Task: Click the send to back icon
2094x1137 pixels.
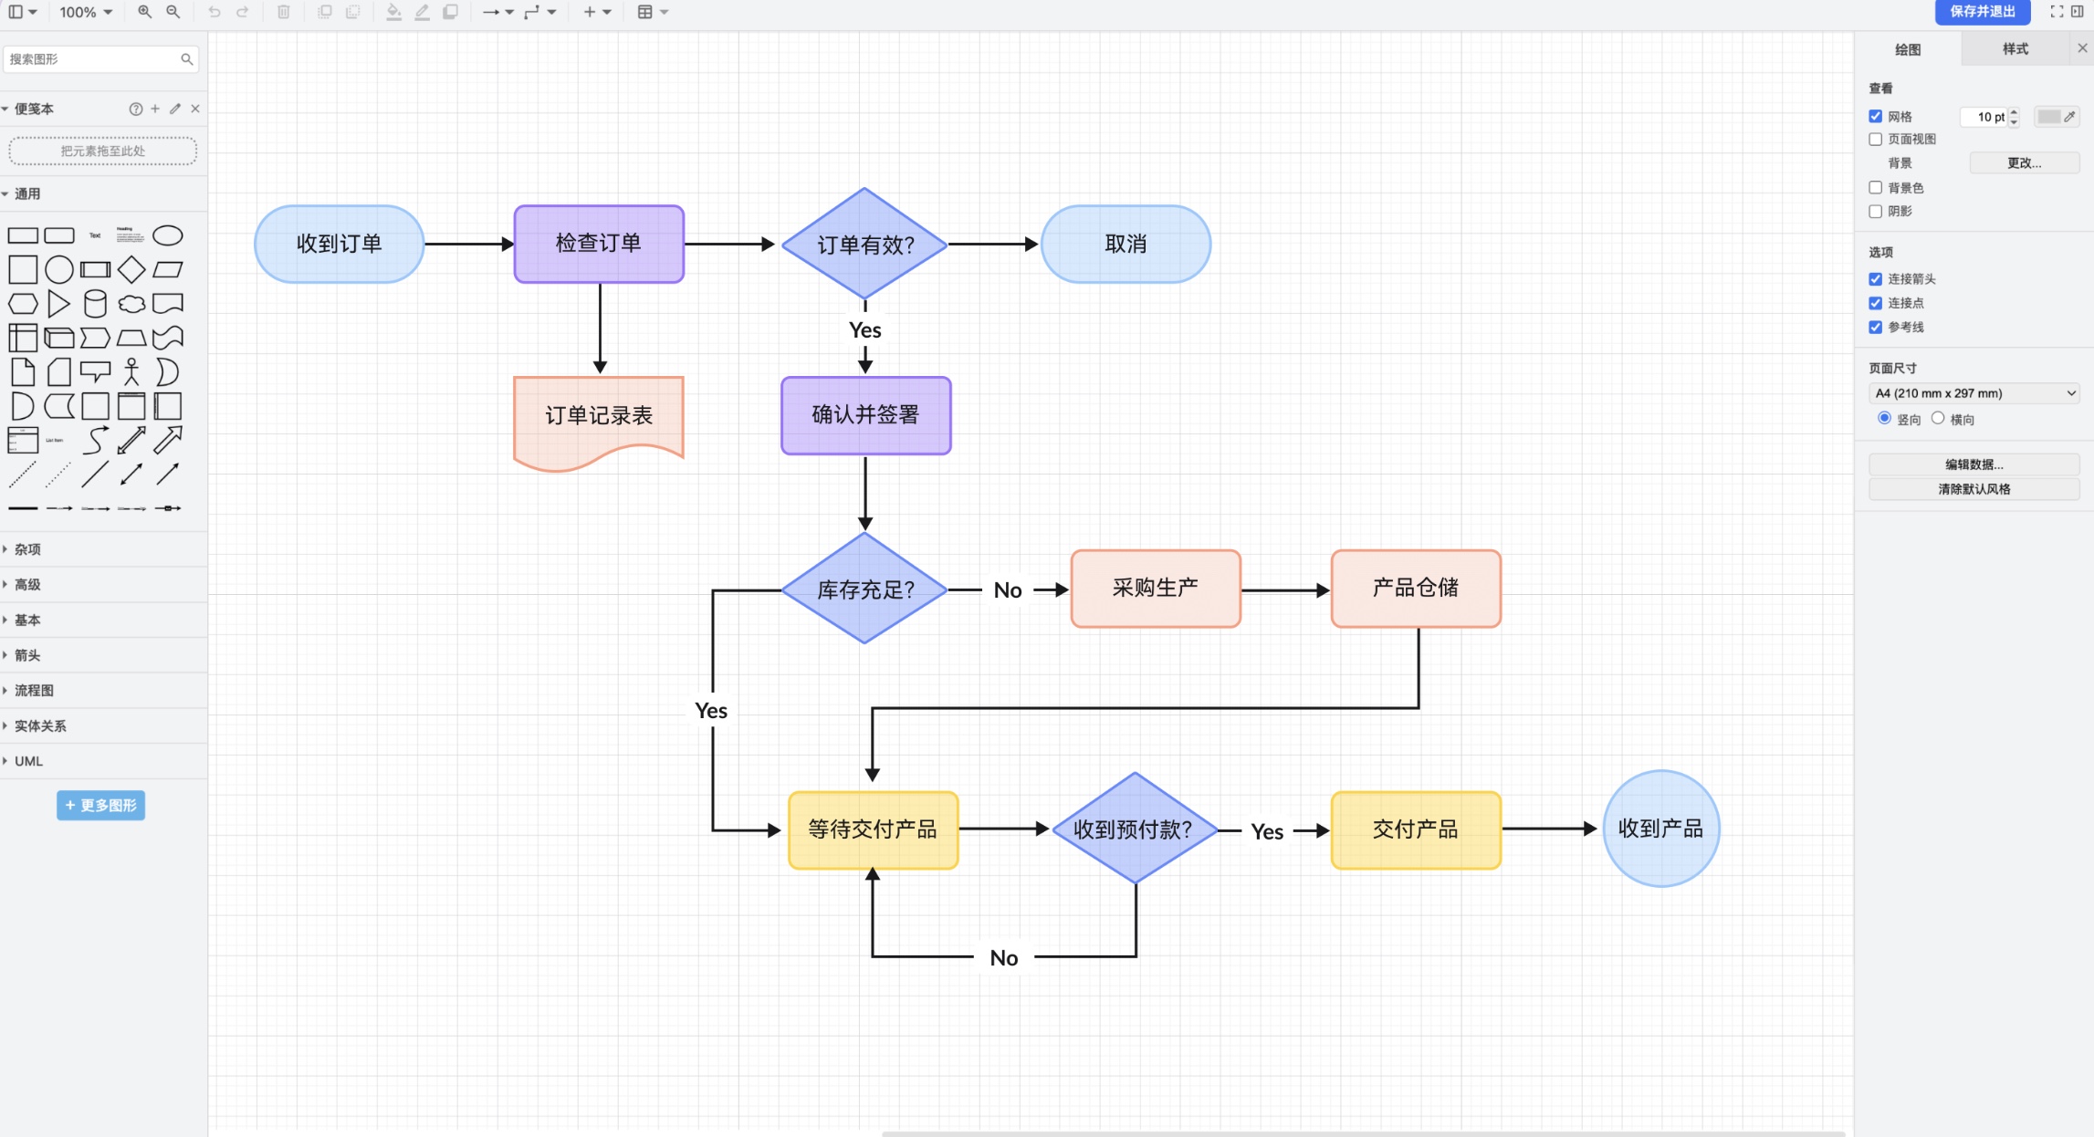Action: 352,12
